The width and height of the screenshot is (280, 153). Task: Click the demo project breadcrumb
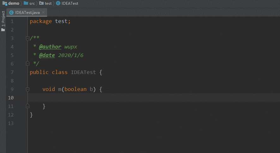coord(11,3)
